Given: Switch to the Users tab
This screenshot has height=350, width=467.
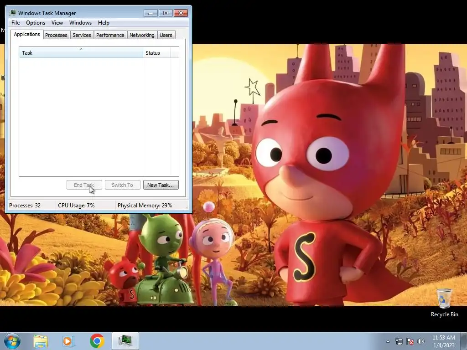Looking at the screenshot, I should [166, 35].
